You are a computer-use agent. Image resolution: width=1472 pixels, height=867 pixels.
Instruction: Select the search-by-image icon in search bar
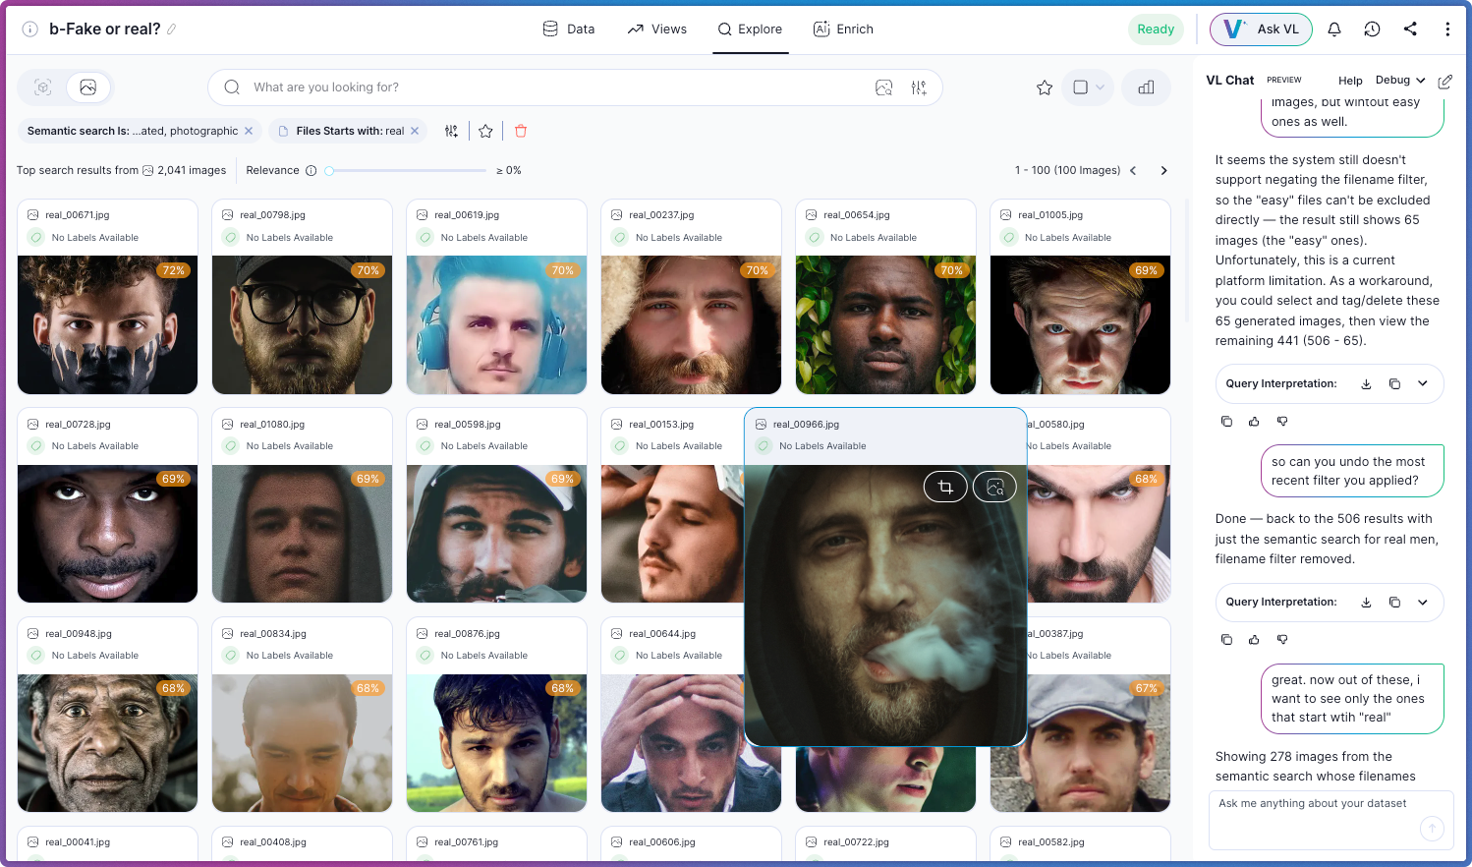(883, 87)
